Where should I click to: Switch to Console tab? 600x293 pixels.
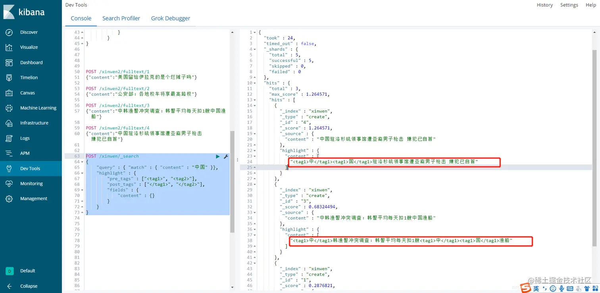81,18
